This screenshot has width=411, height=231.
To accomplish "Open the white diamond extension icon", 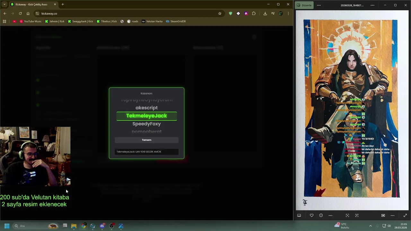I will point(238,13).
